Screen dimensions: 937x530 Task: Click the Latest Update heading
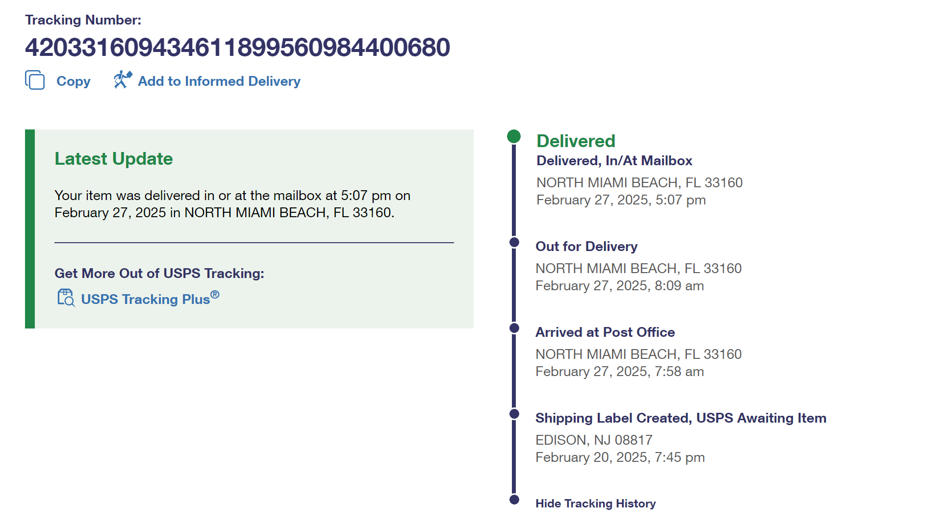click(114, 159)
